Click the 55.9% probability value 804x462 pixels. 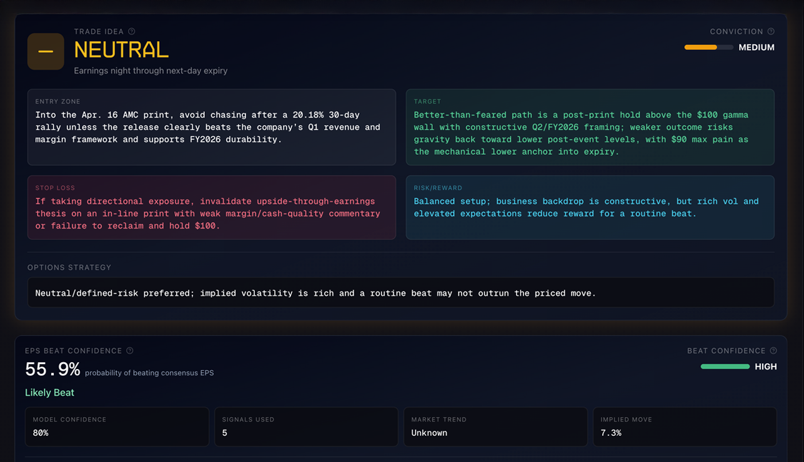tap(52, 370)
